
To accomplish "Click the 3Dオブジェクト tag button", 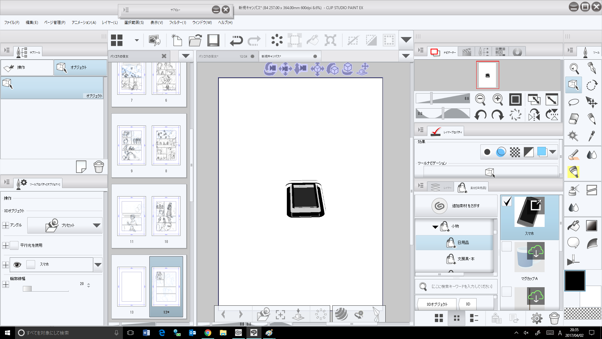I will click(437, 304).
